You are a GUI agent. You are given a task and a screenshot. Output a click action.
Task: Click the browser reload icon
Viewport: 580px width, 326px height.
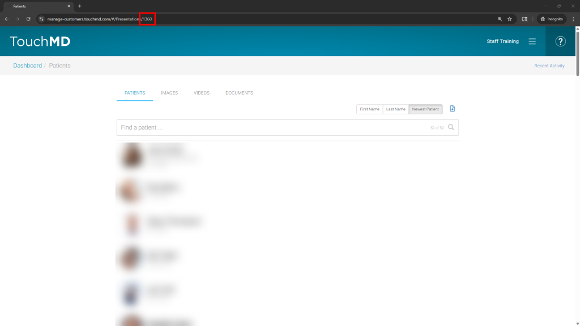pos(28,19)
